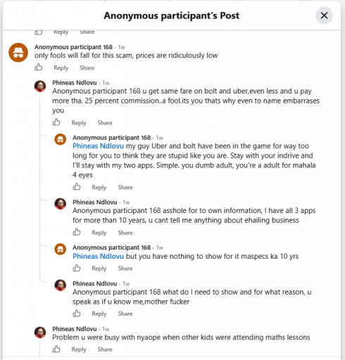345x360 pixels.
Task: Share the 'mahala 4 eyes' reply
Action: click(125, 187)
